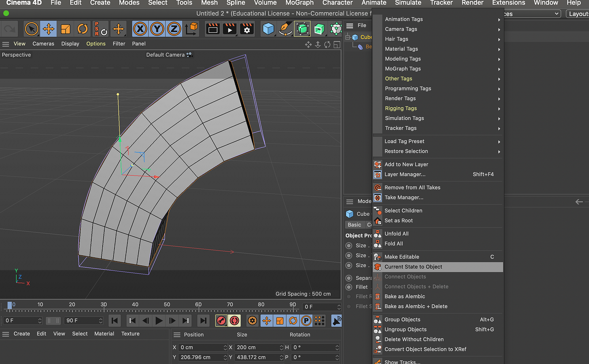This screenshot has width=589, height=364.
Task: Click the green Extrude generator icon
Action: coord(319,29)
